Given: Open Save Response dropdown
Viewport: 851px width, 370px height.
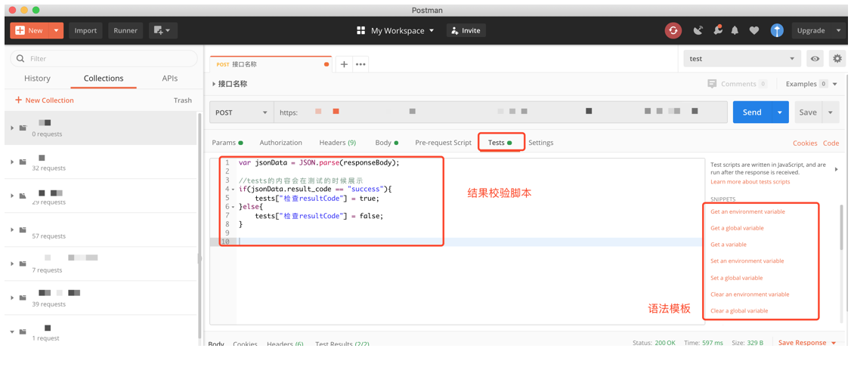Looking at the screenshot, I should click(806, 342).
